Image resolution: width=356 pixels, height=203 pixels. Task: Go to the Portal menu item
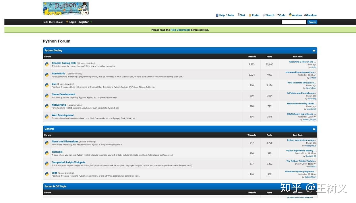tap(254, 15)
